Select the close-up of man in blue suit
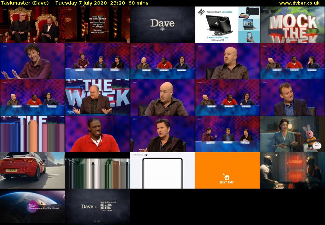 click(x=292, y=98)
